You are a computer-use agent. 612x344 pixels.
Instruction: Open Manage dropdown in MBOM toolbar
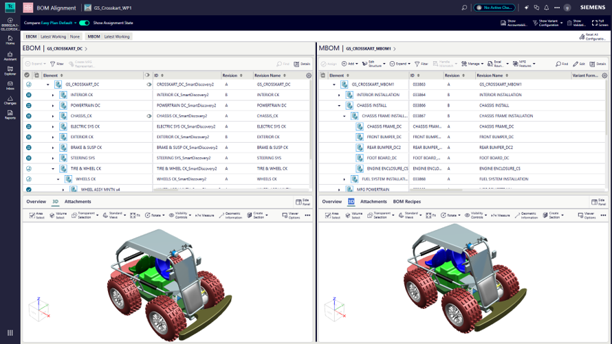click(472, 64)
